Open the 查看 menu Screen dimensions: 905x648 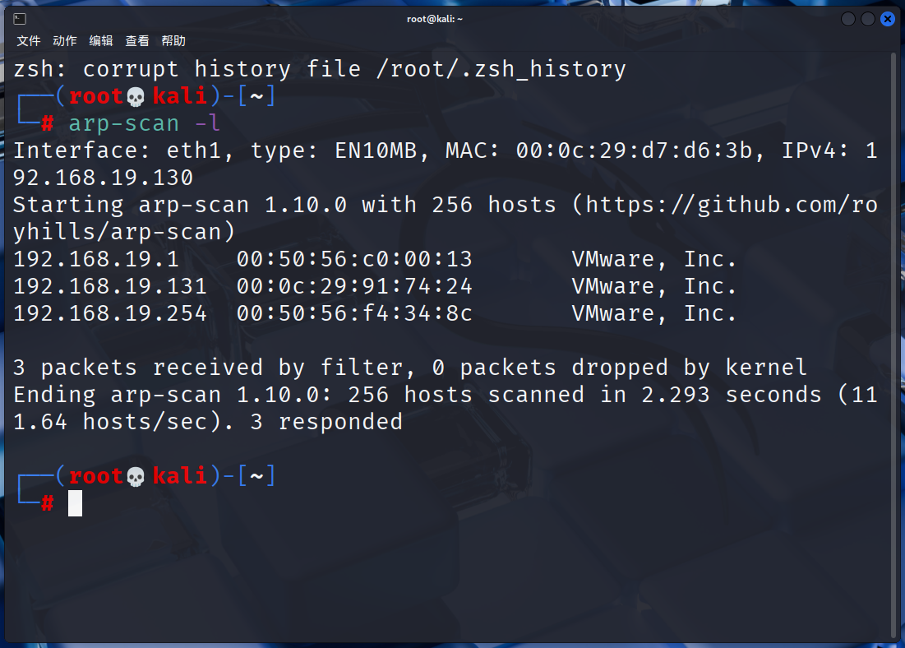(x=137, y=41)
